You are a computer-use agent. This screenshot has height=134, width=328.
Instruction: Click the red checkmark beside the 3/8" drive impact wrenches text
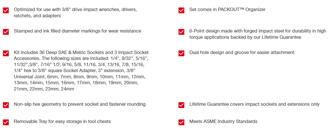6,10
